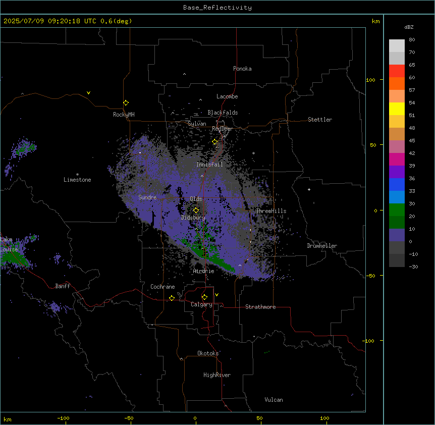Click the dBZ legend heading

point(409,27)
